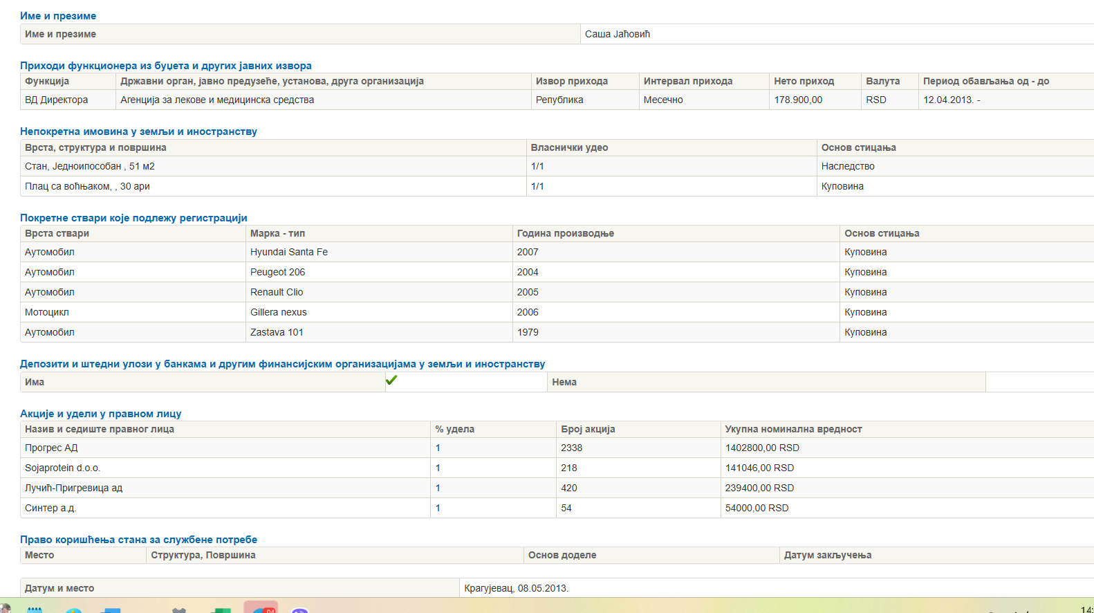Click the Покретне ствари section heading

pyautogui.click(x=133, y=218)
